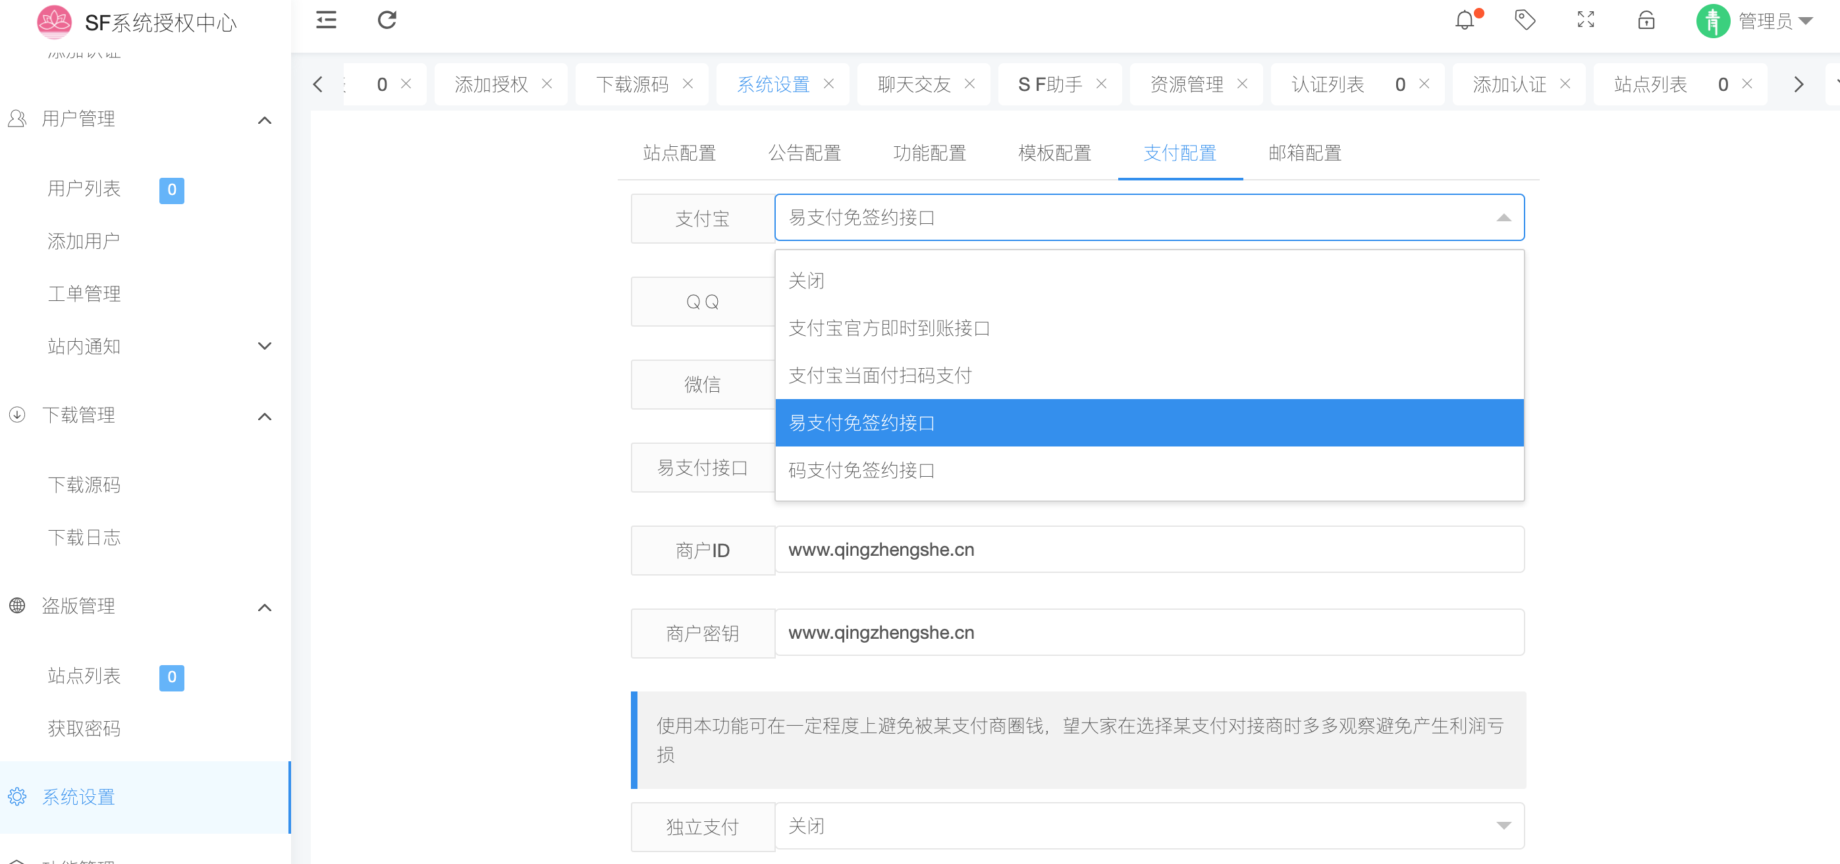Screen dimensions: 1840x864
Task: Open 下载日志 in sidebar
Action: coord(84,537)
